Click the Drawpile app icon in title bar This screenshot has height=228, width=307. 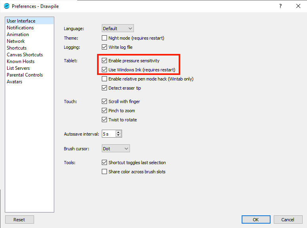pos(7,6)
